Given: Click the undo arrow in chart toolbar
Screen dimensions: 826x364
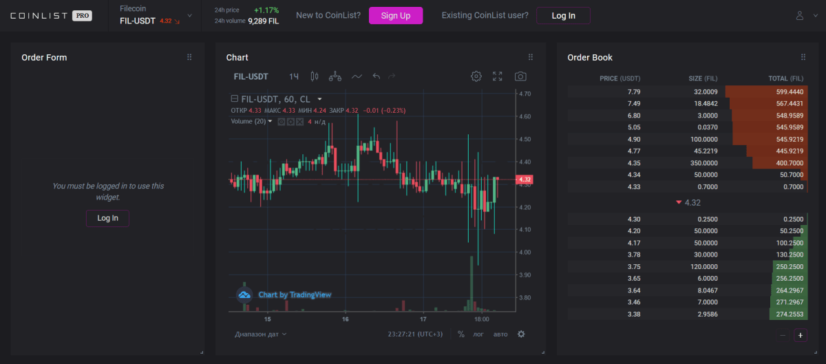Looking at the screenshot, I should (376, 76).
